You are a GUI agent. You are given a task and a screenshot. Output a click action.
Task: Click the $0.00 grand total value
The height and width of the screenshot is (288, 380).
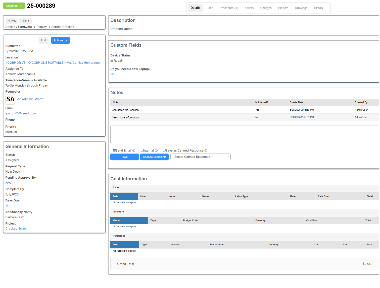tap(367, 264)
